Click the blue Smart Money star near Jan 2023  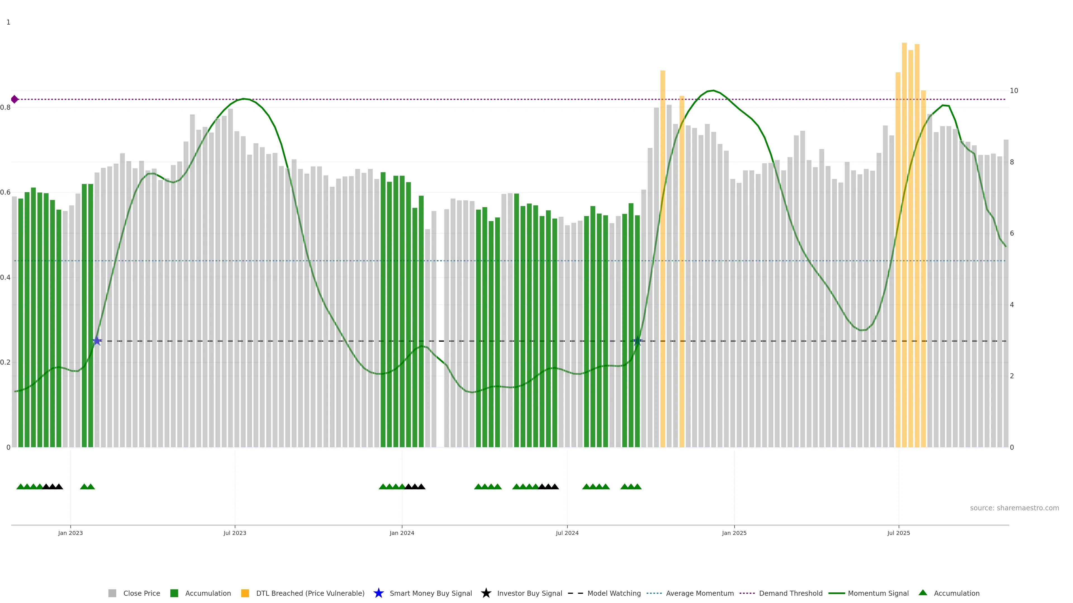coord(97,341)
